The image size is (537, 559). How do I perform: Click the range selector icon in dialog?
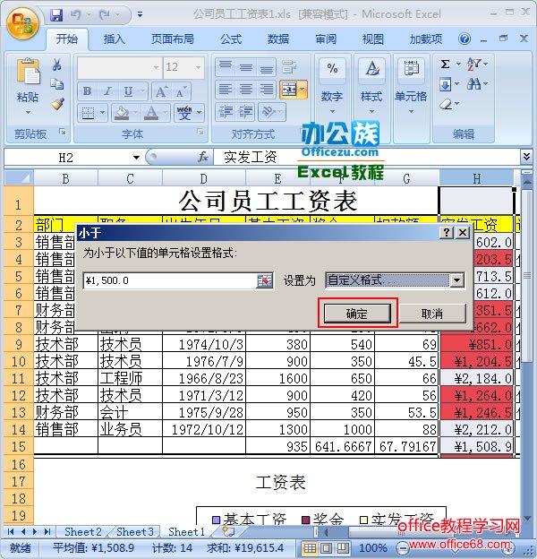(x=265, y=281)
